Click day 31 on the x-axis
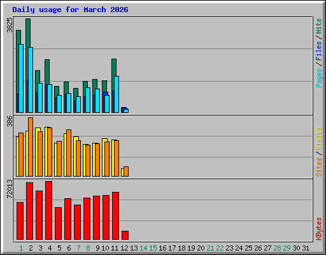Screen dimensions: 326x255 pyautogui.click(x=306, y=248)
